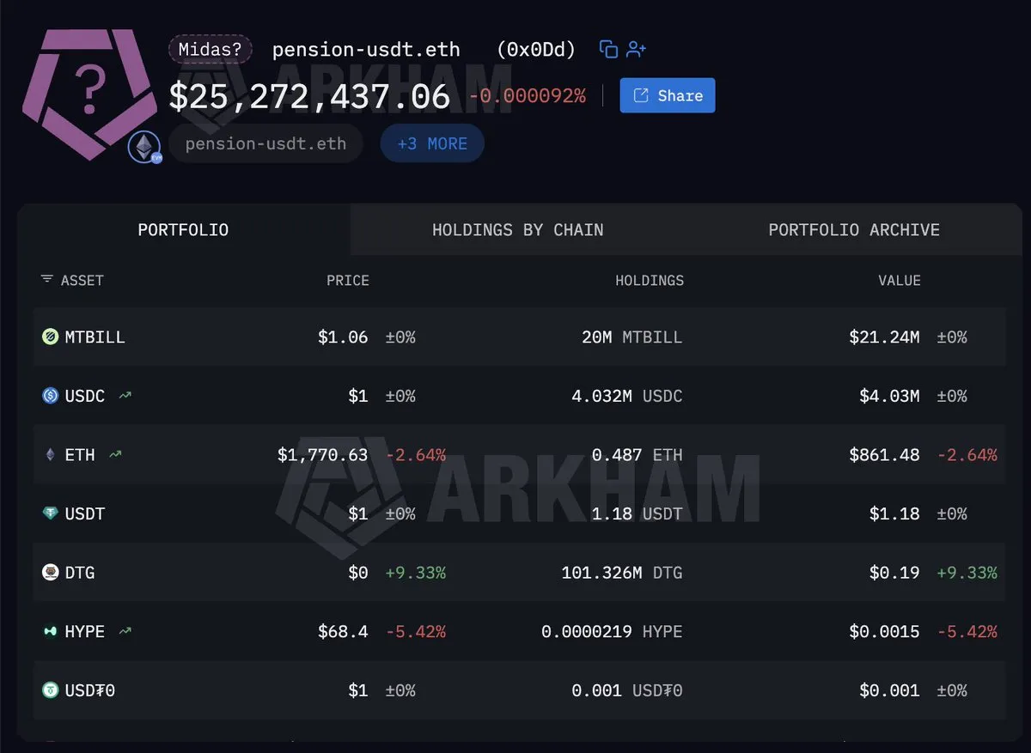Click the purple unknown-entity pentagon logo
1031x753 pixels.
pyautogui.click(x=88, y=93)
